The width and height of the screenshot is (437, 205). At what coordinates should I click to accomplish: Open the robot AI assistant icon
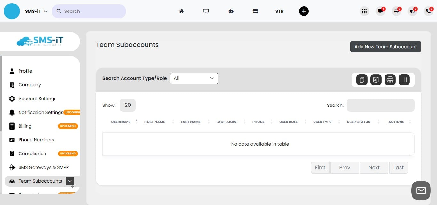231,11
